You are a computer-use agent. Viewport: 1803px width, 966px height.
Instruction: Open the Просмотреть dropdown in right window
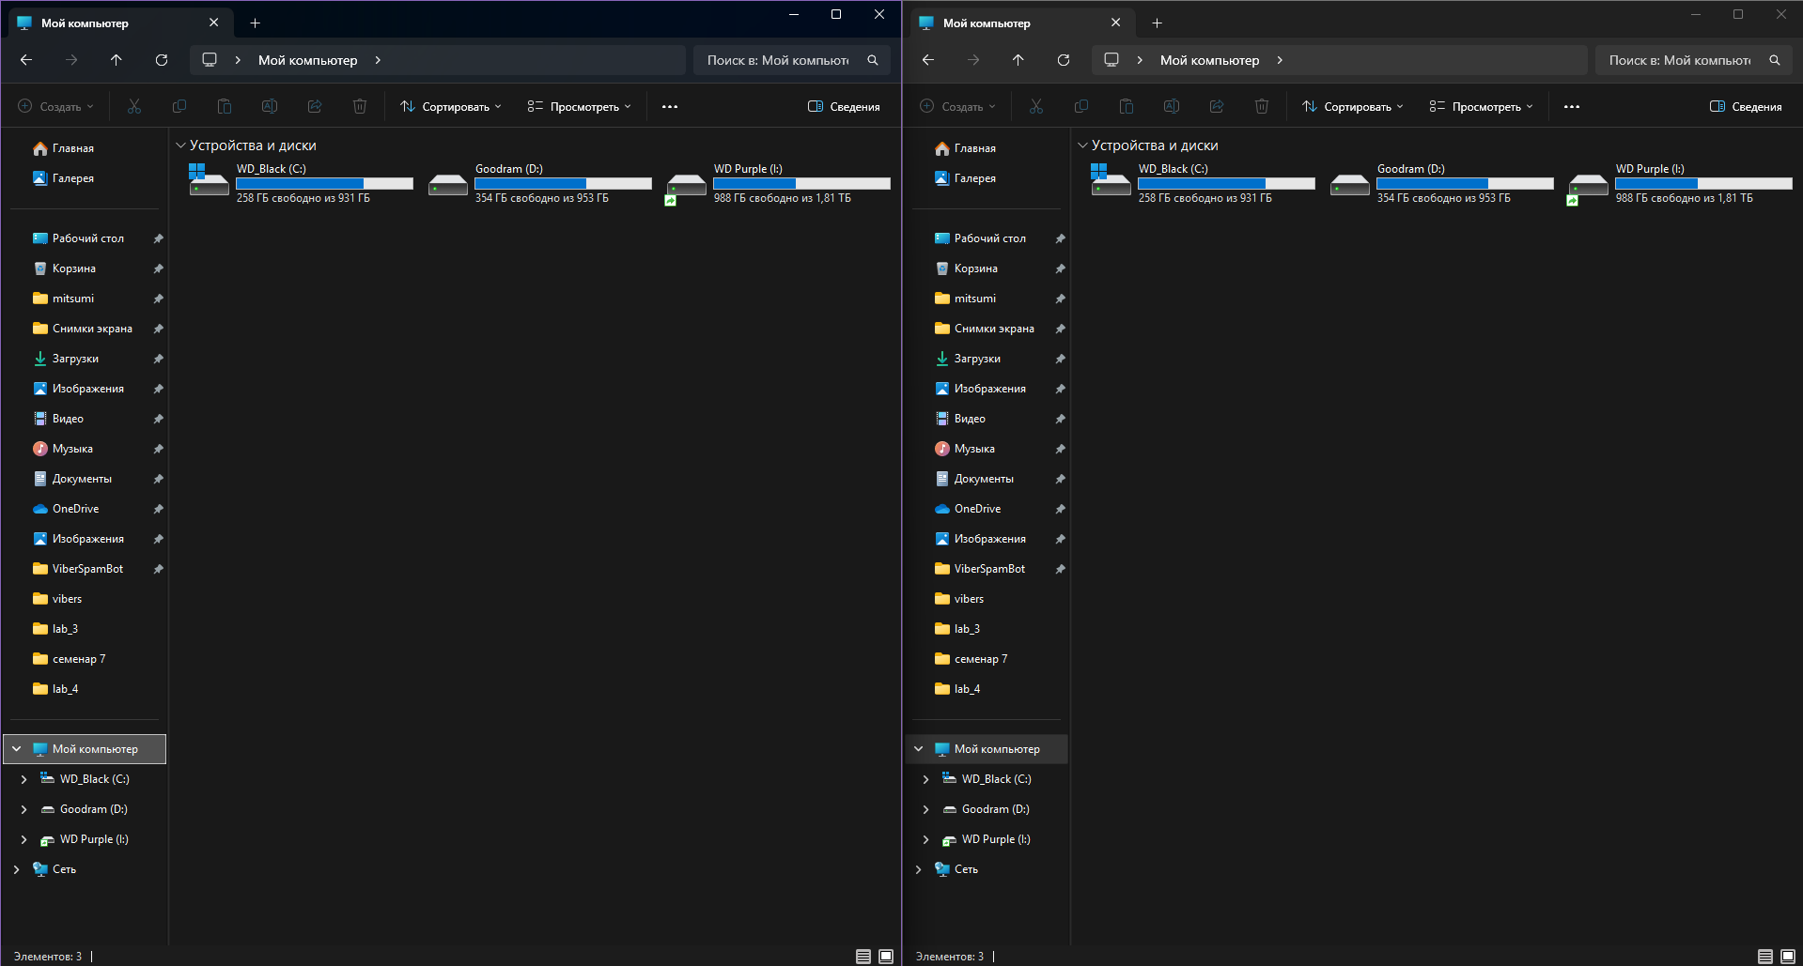1481,107
